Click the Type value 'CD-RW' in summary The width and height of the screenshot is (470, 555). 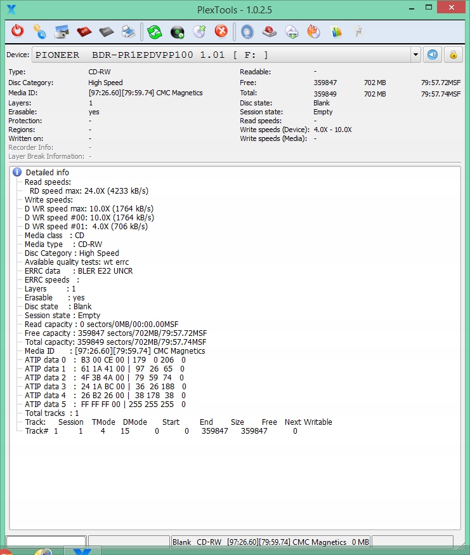100,72
